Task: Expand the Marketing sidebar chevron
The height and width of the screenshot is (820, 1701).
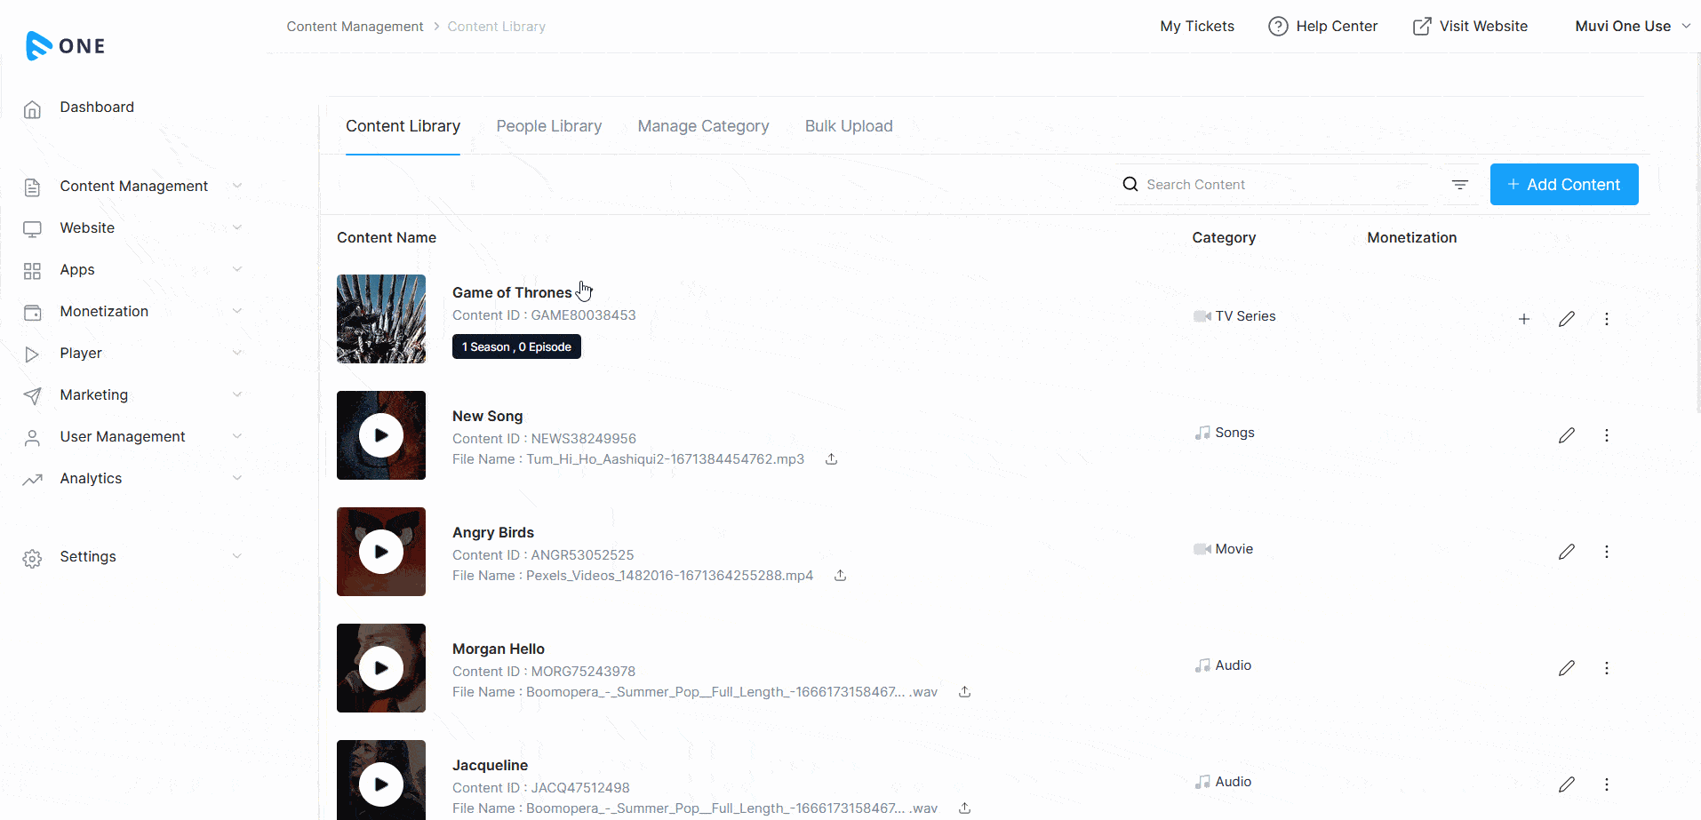Action: pos(237,394)
